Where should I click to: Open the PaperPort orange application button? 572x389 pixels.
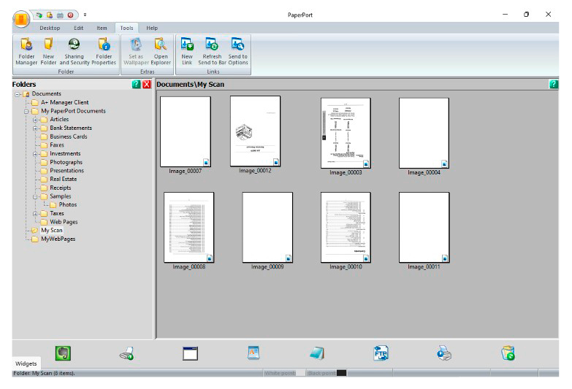(x=21, y=19)
